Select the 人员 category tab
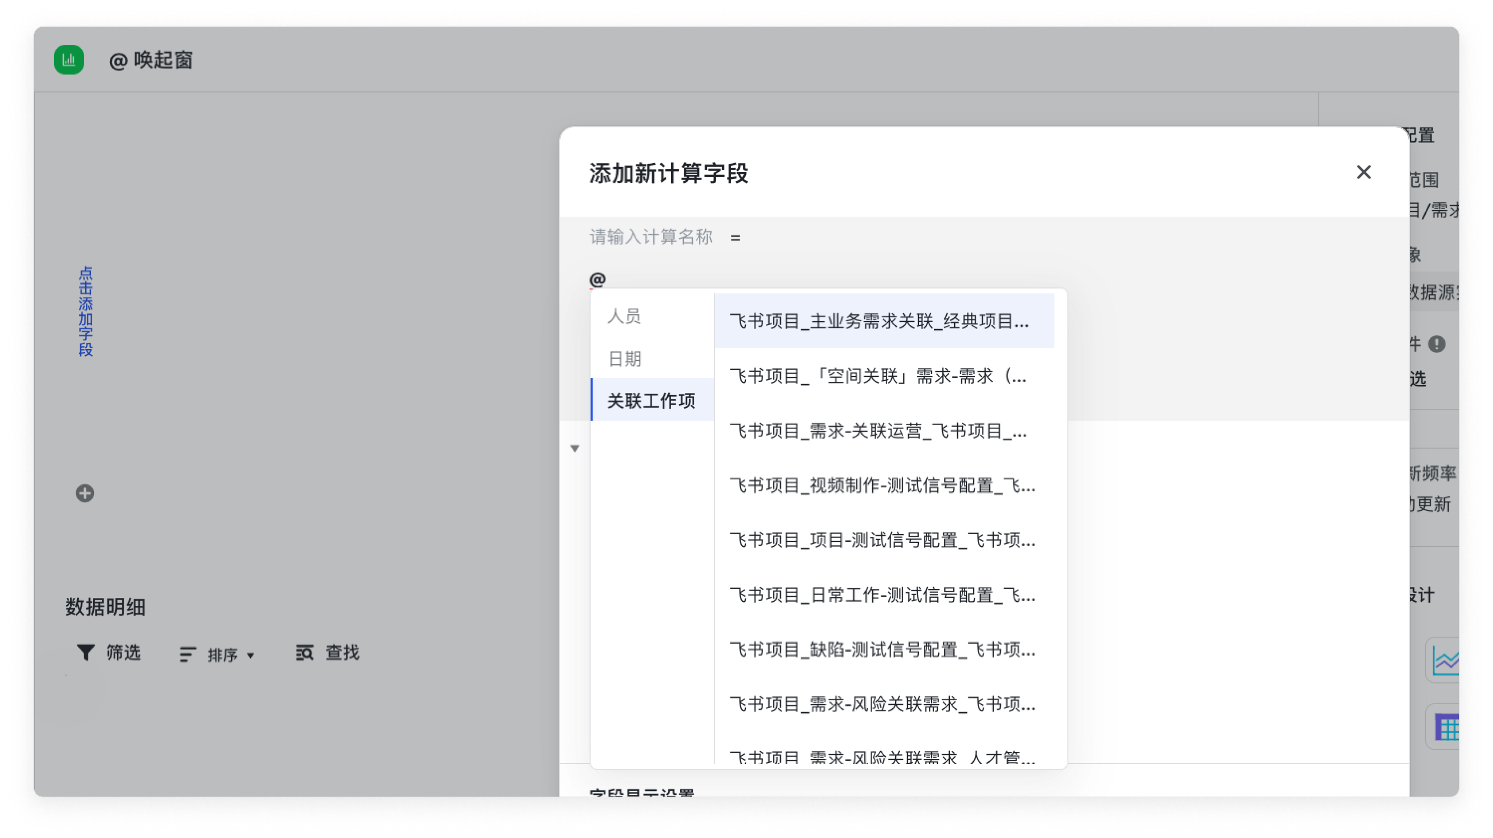The image size is (1493, 838). tap(652, 316)
